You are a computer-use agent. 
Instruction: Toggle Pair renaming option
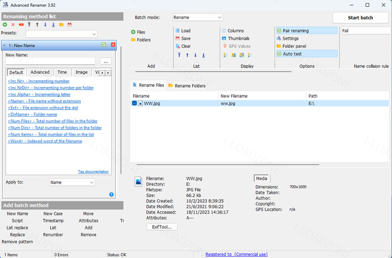[307, 31]
